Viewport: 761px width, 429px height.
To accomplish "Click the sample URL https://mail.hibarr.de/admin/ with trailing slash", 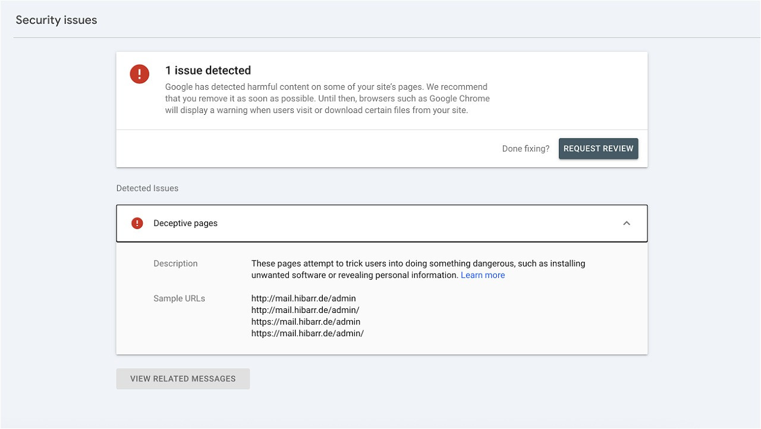I will [x=307, y=333].
